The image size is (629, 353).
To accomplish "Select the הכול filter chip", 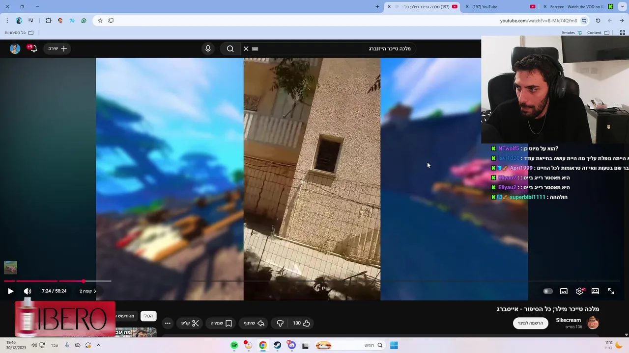I will pos(148,316).
